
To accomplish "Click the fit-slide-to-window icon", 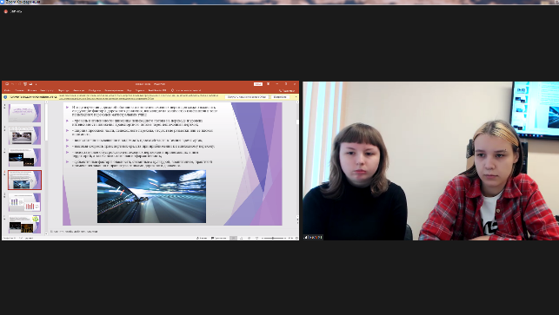I will pyautogui.click(x=296, y=238).
